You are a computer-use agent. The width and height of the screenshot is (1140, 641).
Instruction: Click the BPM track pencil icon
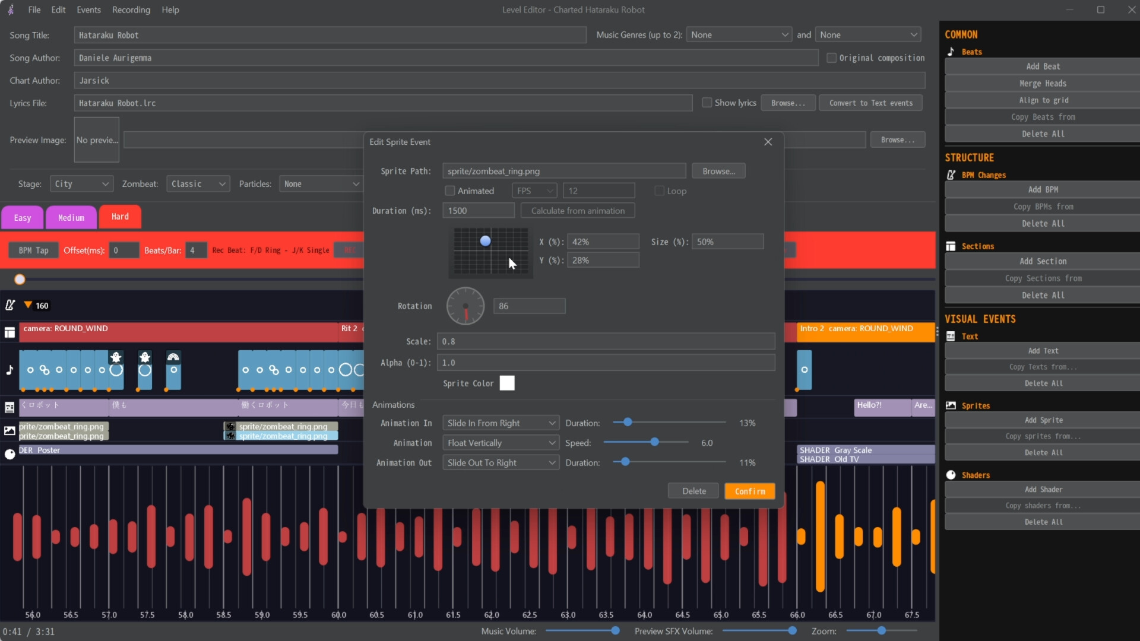10,305
